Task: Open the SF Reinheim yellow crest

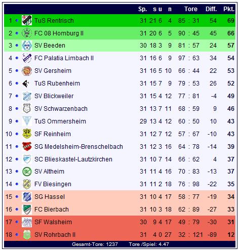Action: pos(27,134)
